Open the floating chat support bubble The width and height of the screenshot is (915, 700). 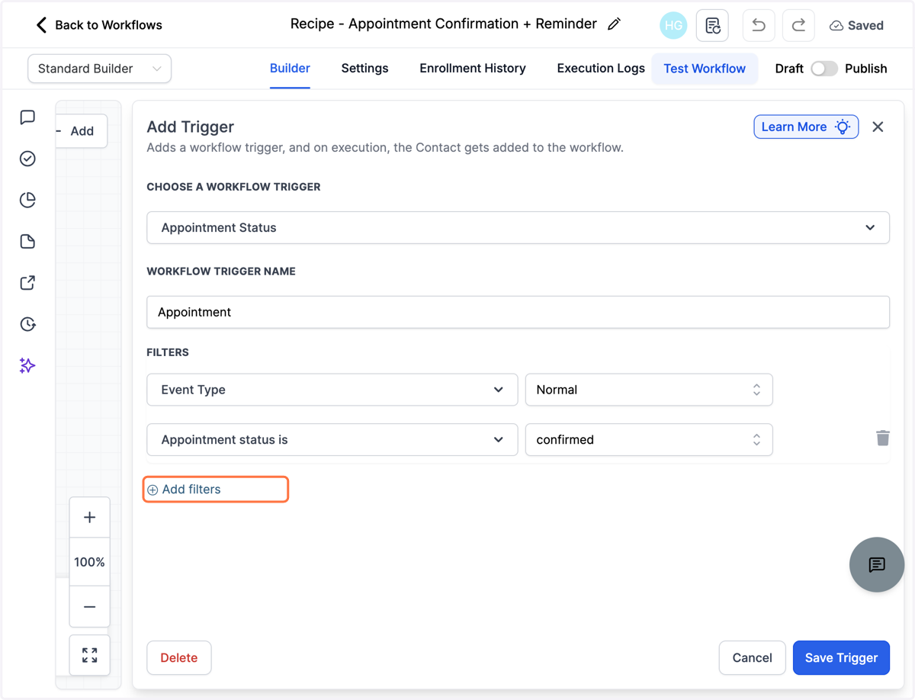[877, 564]
